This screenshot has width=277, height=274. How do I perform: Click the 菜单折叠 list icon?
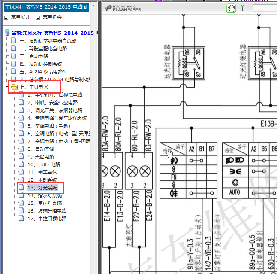tap(38, 18)
